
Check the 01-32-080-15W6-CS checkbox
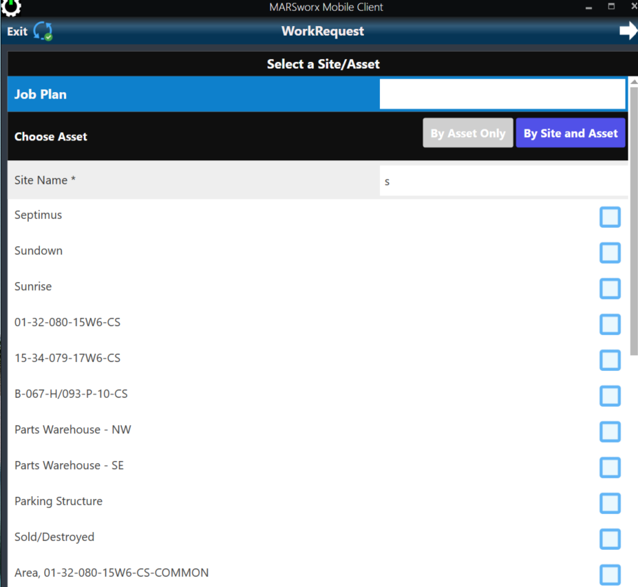point(610,324)
